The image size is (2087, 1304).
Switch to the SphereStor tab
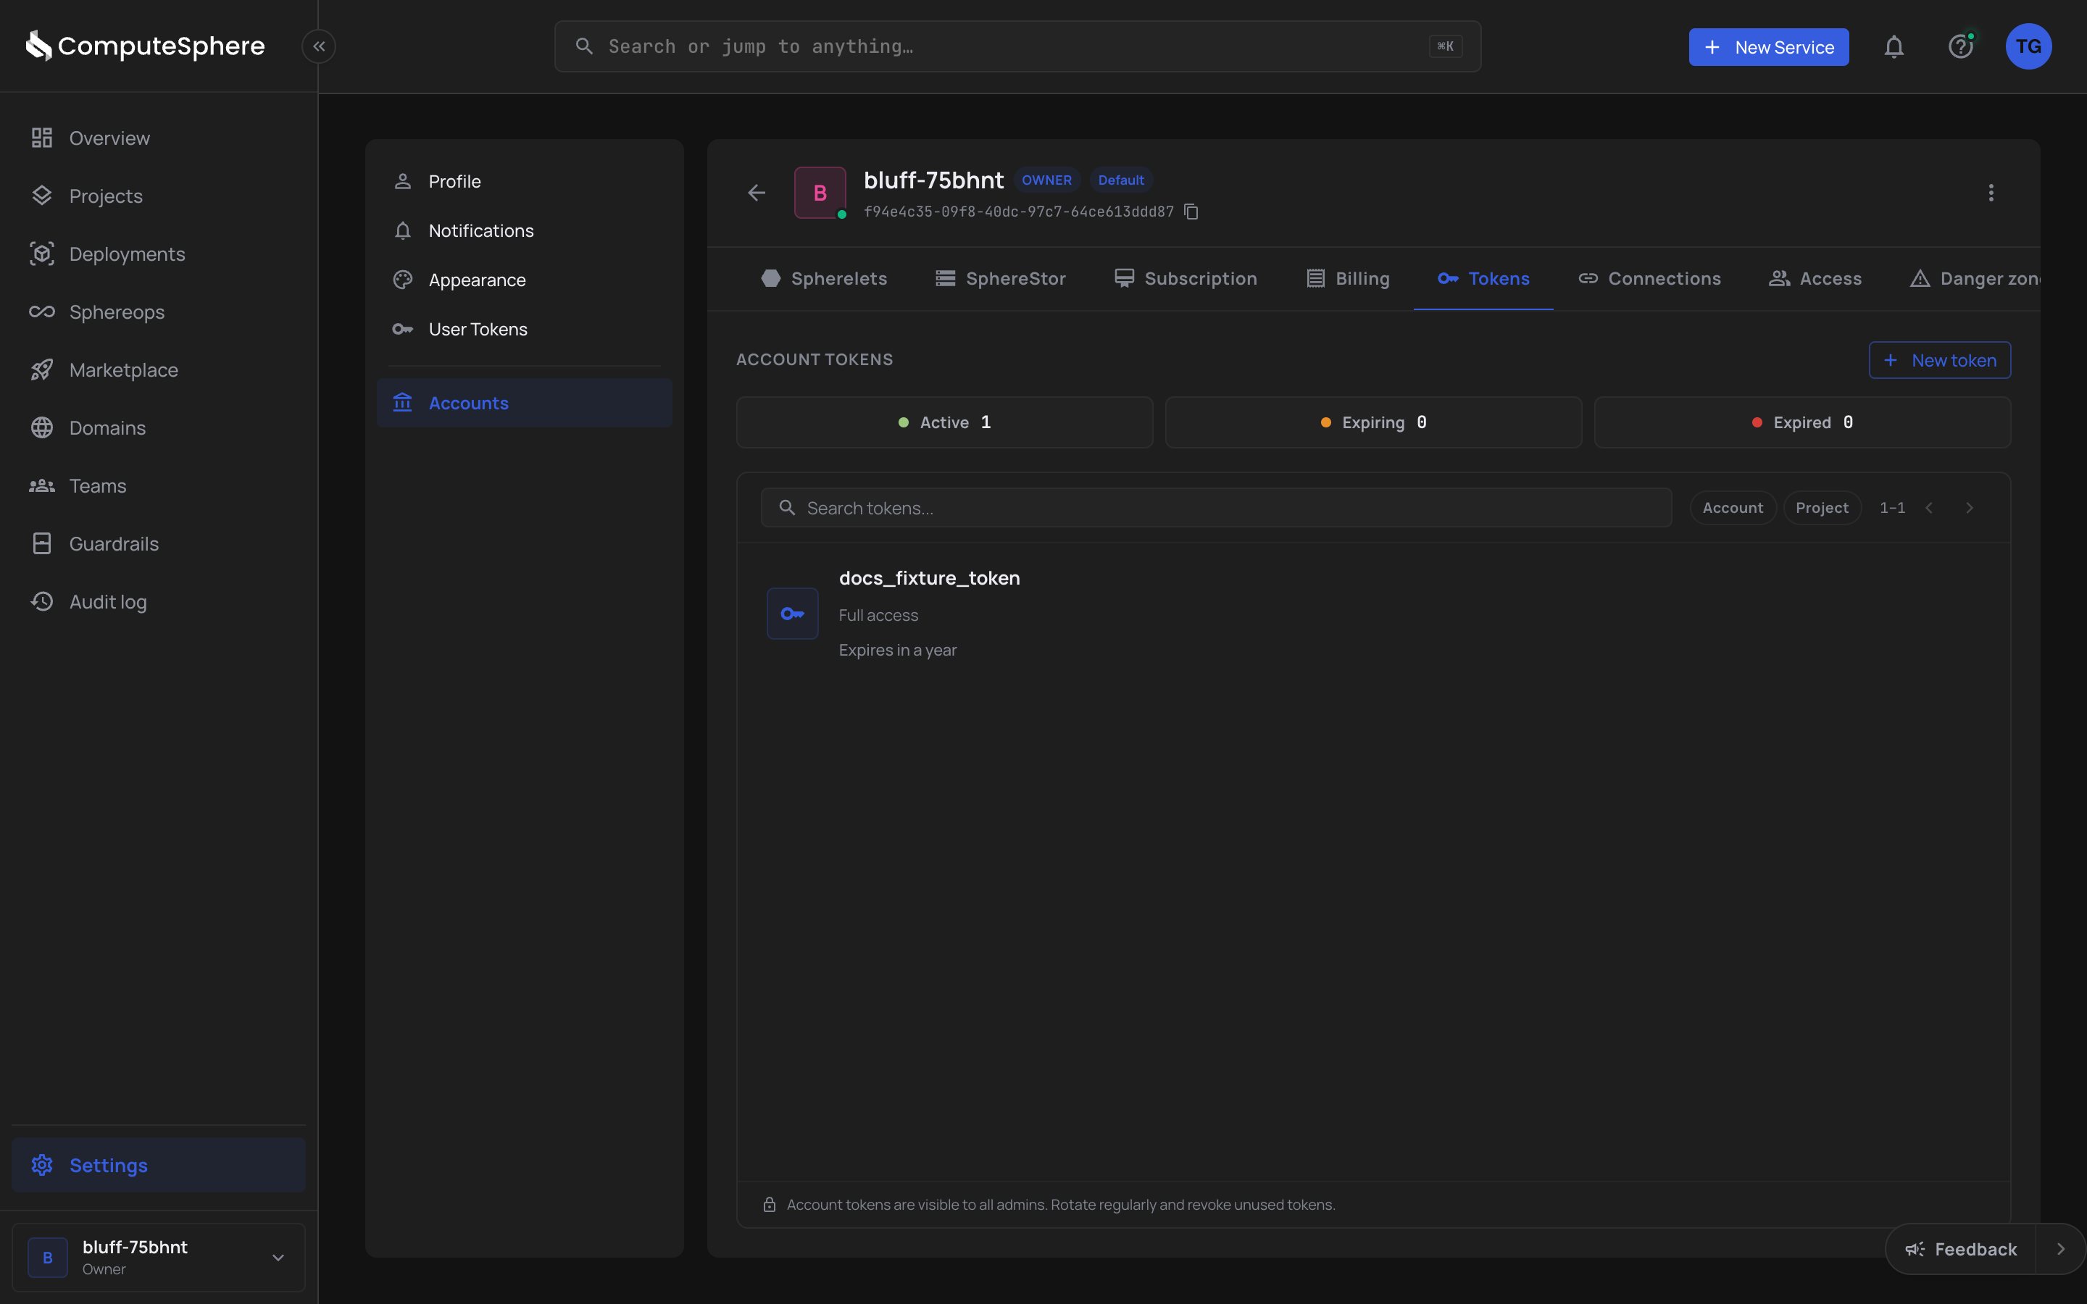point(1000,279)
